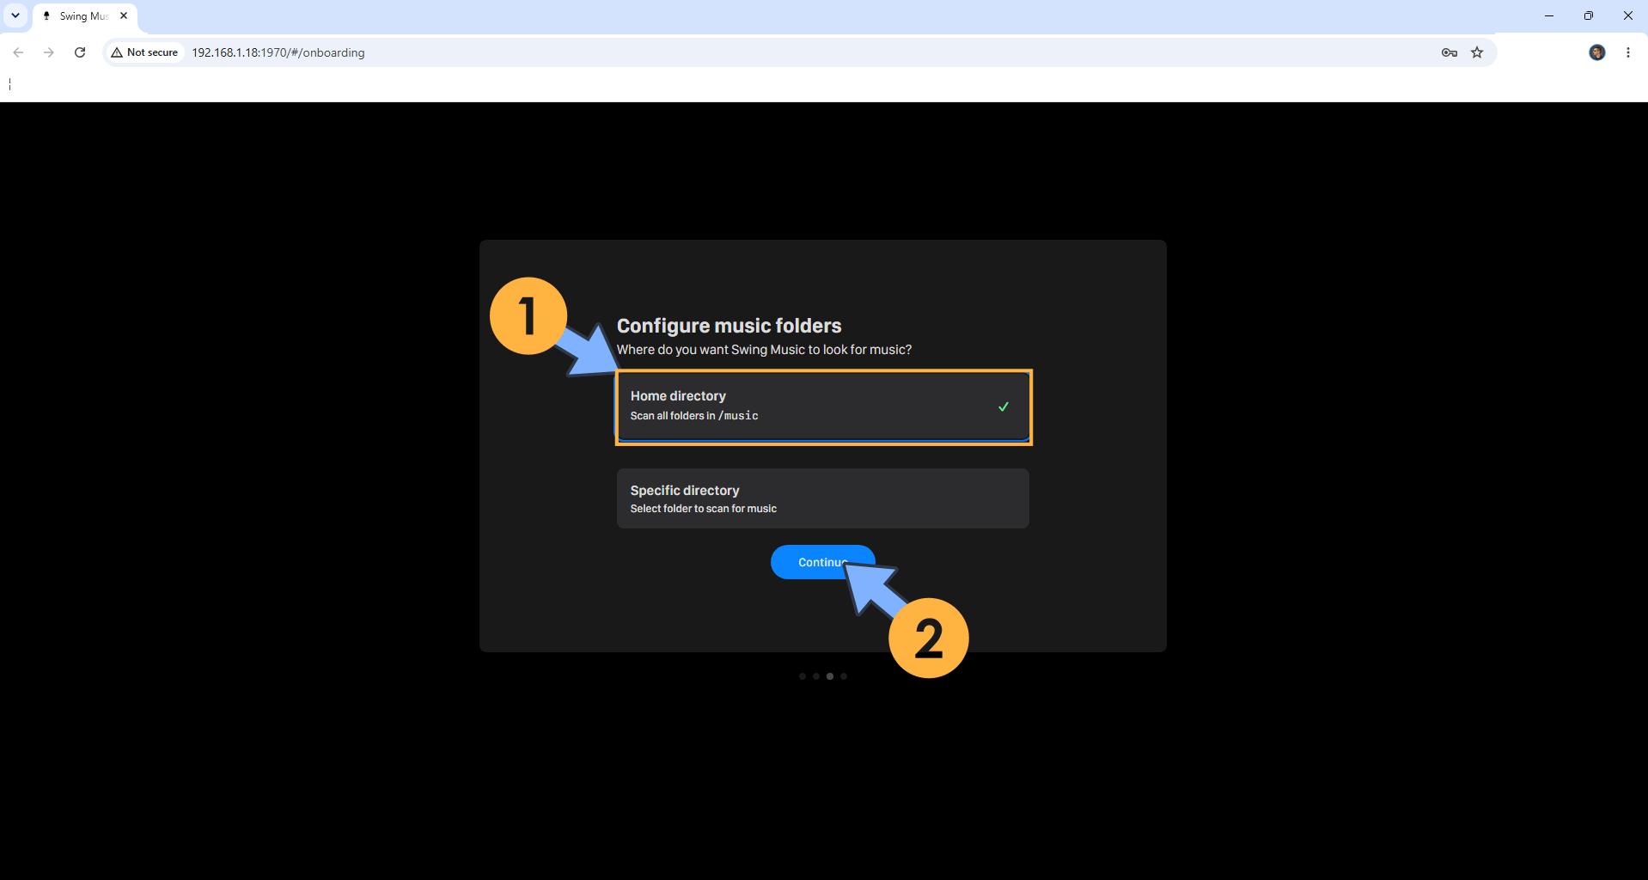The height and width of the screenshot is (880, 1648).
Task: Click the first onboarding progress dot
Action: 803,676
